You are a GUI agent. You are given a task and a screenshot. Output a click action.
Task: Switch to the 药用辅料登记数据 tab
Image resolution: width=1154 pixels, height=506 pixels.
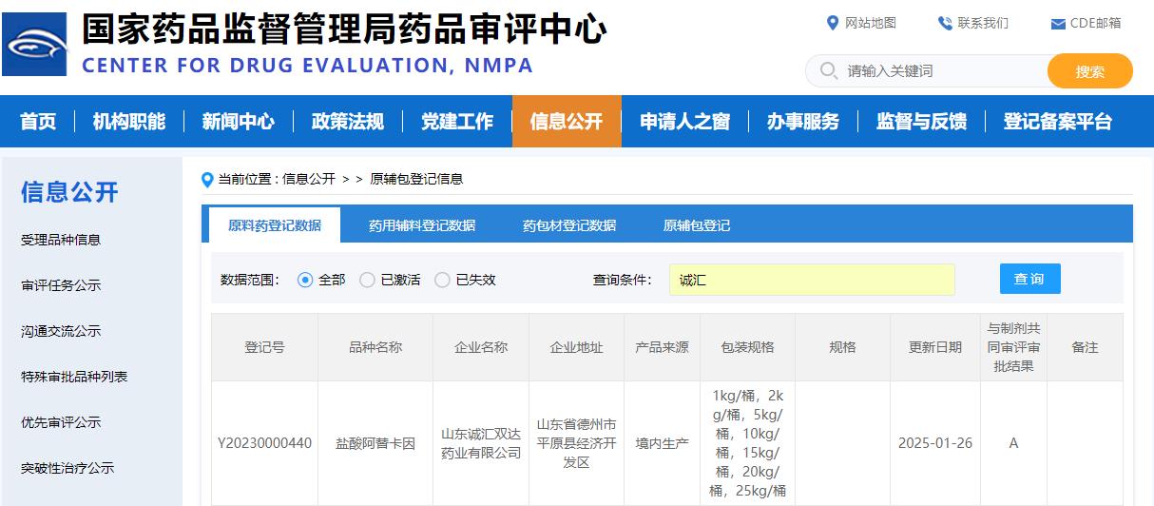422,225
